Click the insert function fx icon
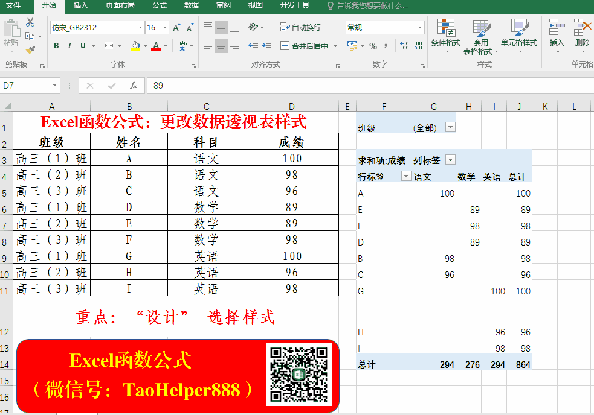Screen dimensions: 594x415 coord(134,86)
